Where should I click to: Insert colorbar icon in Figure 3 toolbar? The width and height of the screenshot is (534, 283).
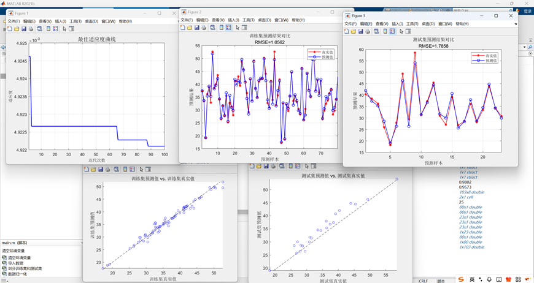(385, 31)
